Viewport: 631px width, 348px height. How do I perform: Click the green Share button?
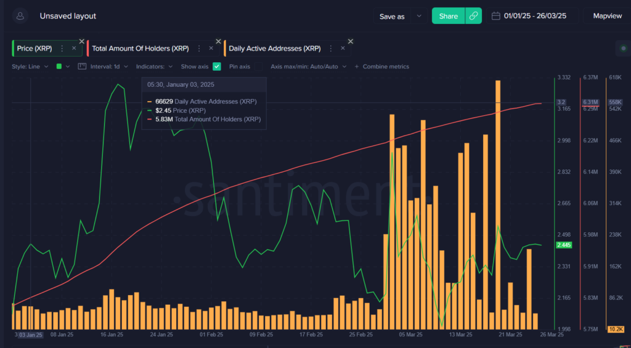(x=448, y=16)
